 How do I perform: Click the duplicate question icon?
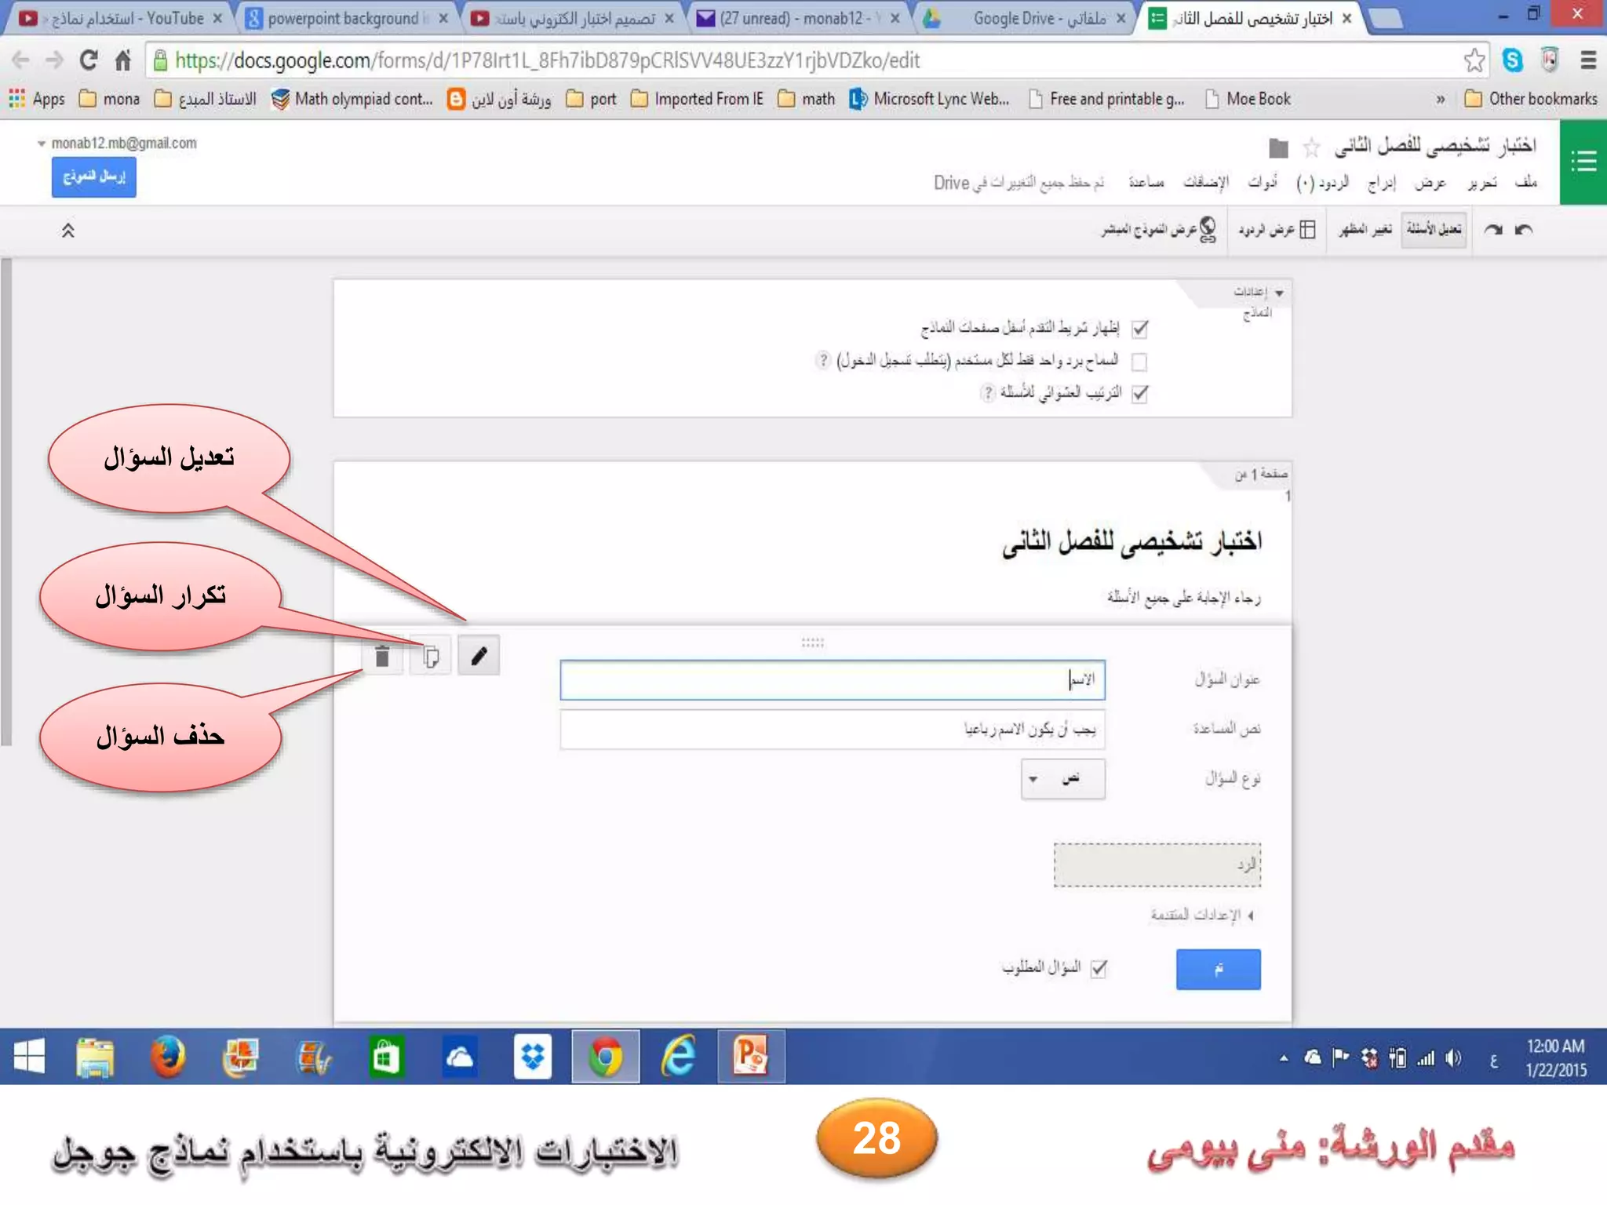point(431,655)
